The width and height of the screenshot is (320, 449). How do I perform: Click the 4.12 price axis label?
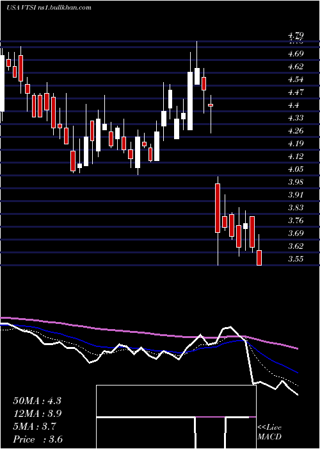(296, 157)
